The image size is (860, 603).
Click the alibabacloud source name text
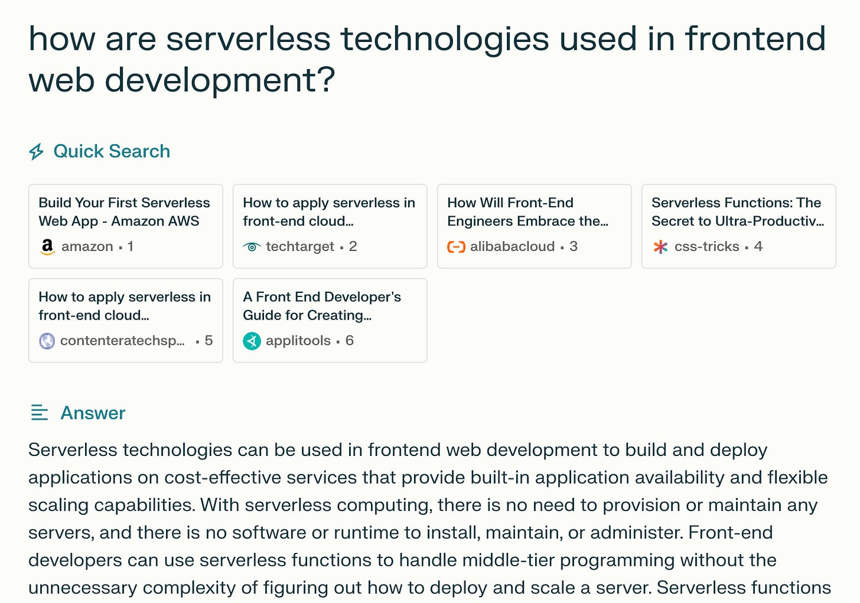pos(513,246)
